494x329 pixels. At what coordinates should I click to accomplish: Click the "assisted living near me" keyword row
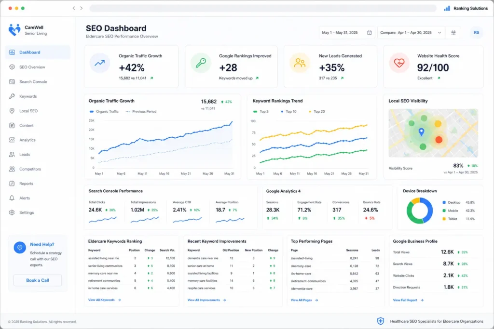click(132, 258)
